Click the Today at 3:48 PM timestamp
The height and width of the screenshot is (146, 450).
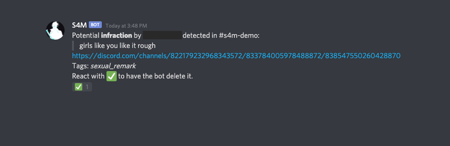tap(126, 25)
